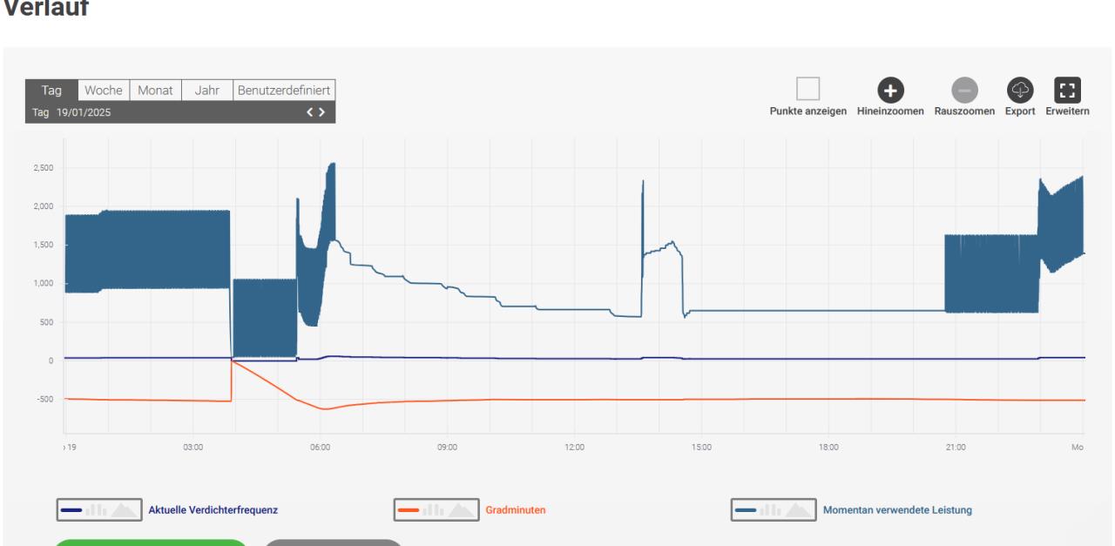The image size is (1115, 546).
Task: Click the green button below legend
Action: 152,542
